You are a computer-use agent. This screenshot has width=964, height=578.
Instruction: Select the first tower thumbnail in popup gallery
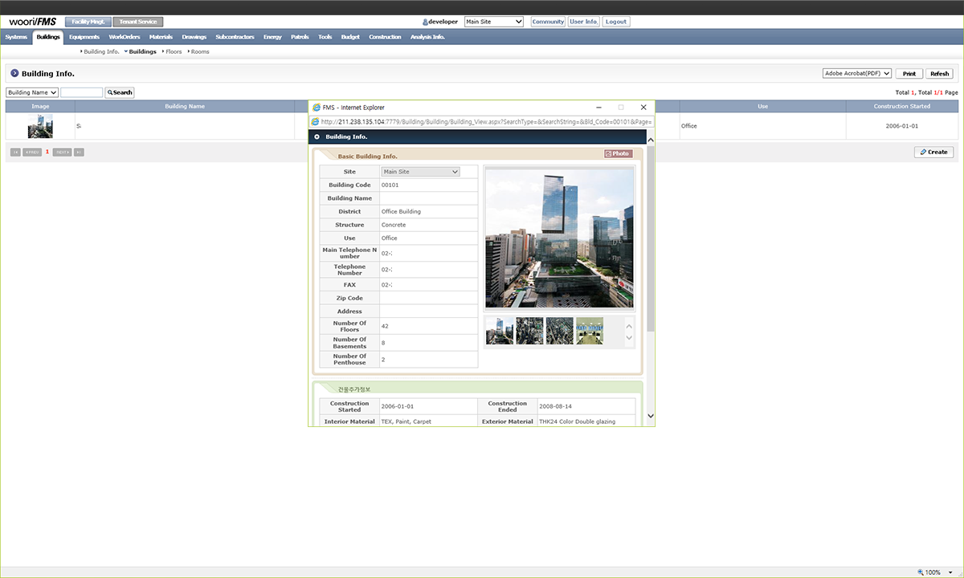tap(500, 331)
